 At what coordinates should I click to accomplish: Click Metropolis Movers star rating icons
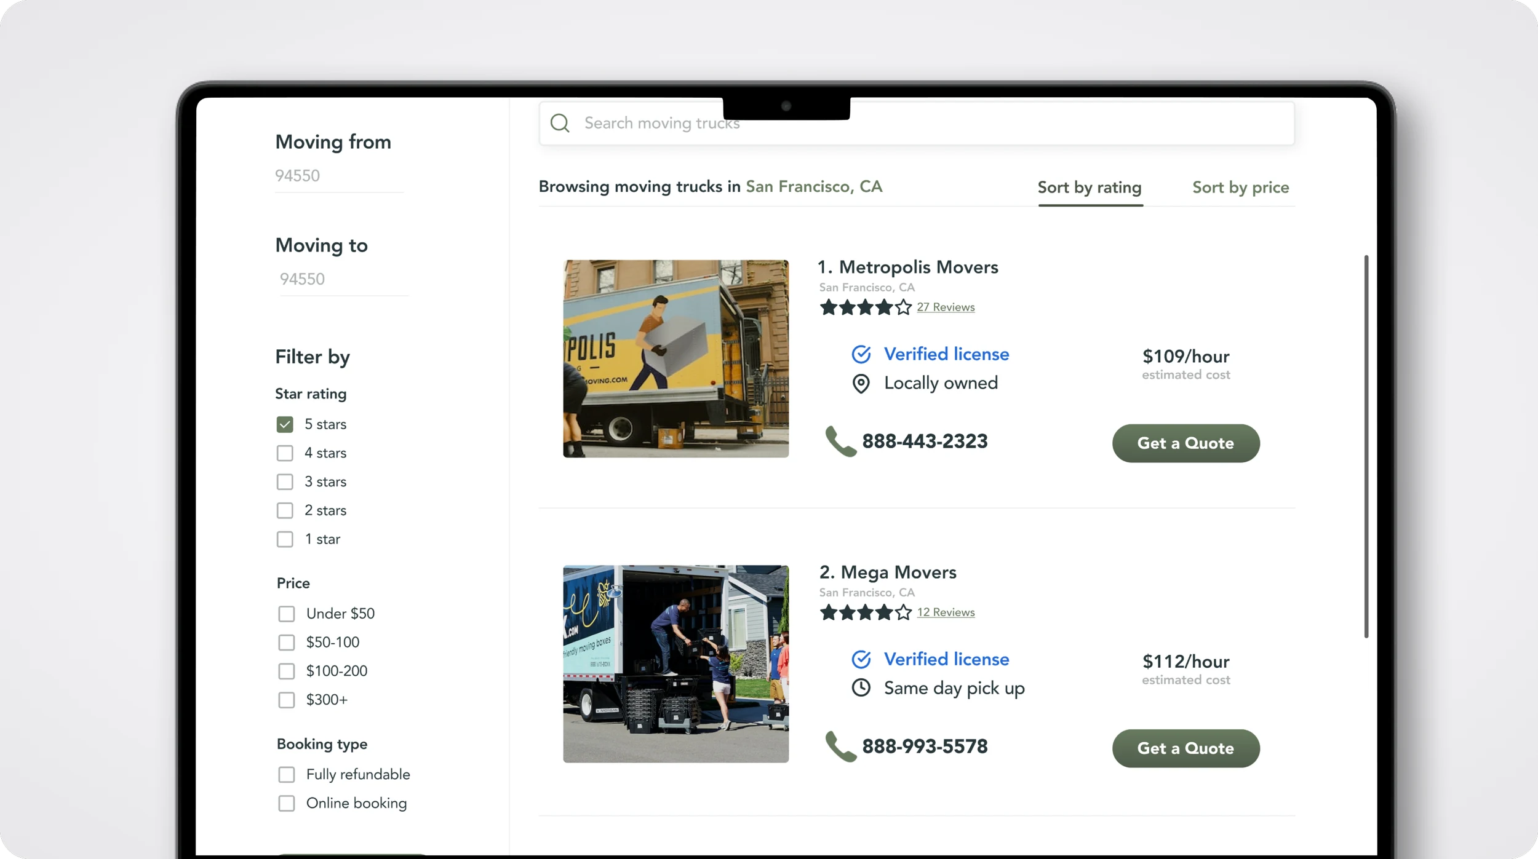(865, 307)
